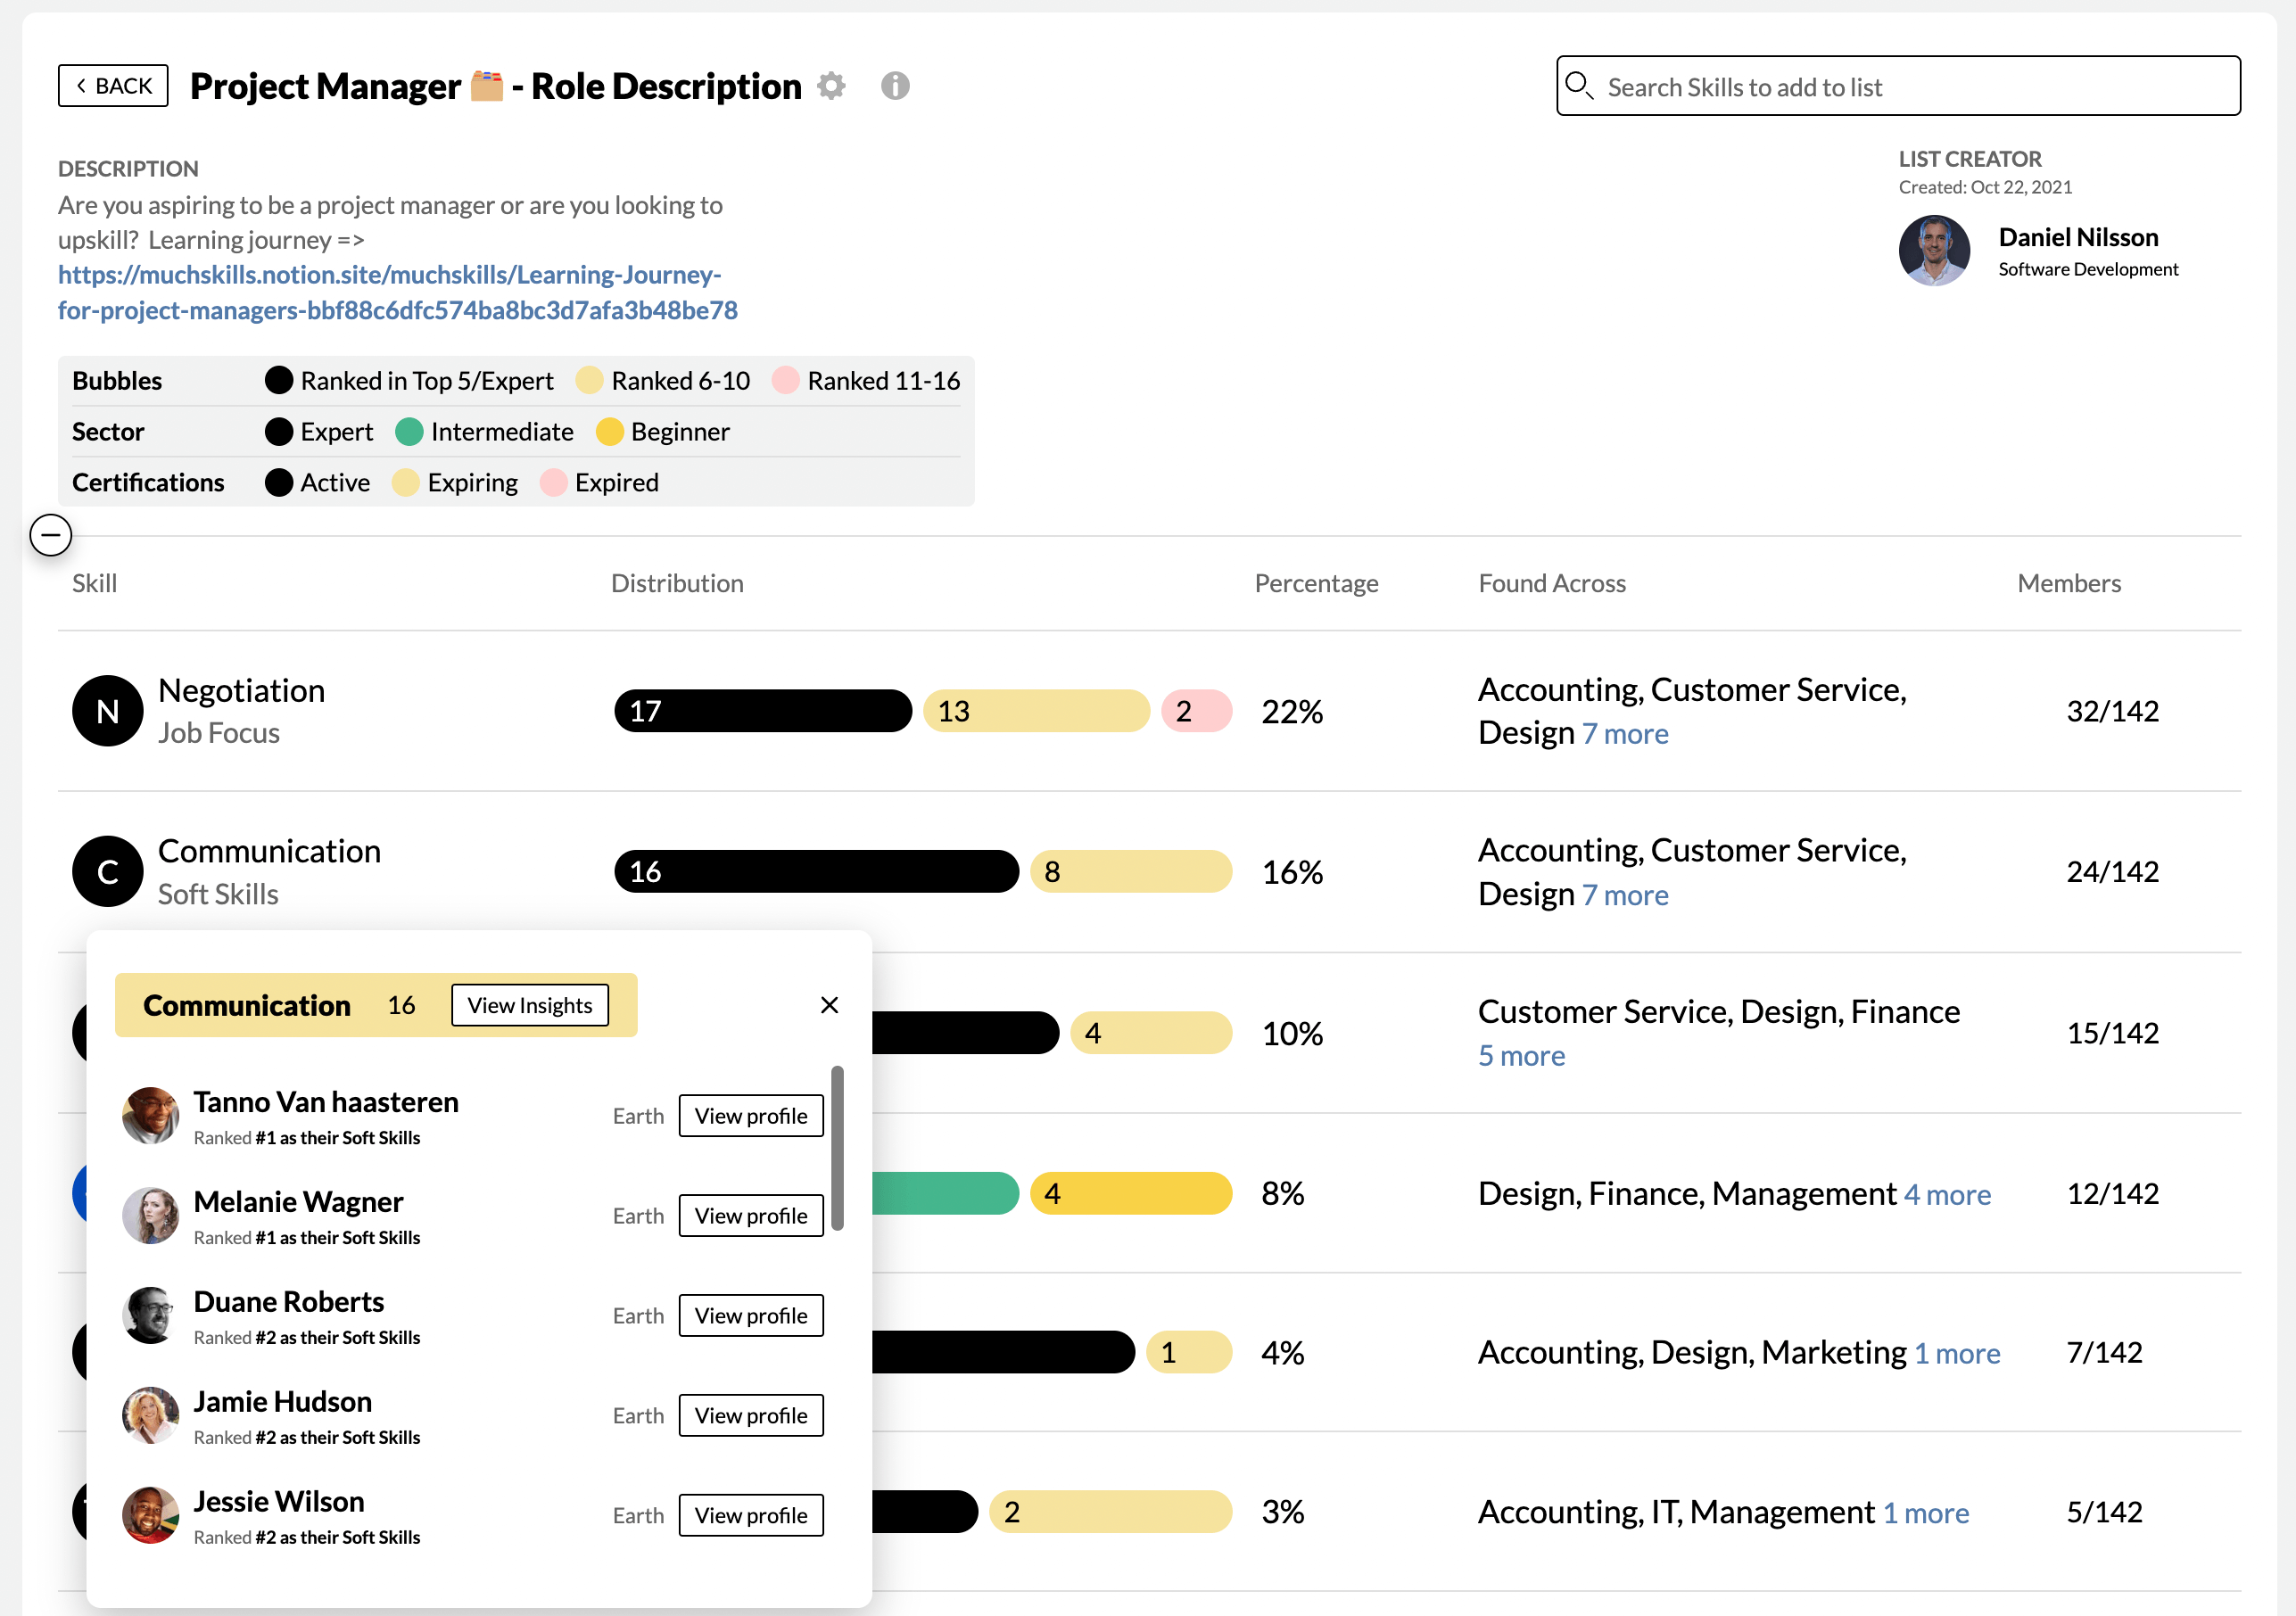View profile of Melanie Wagner
This screenshot has width=2296, height=1616.
coord(750,1216)
